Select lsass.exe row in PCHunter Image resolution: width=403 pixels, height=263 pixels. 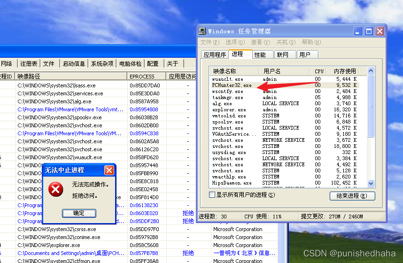pos(99,85)
